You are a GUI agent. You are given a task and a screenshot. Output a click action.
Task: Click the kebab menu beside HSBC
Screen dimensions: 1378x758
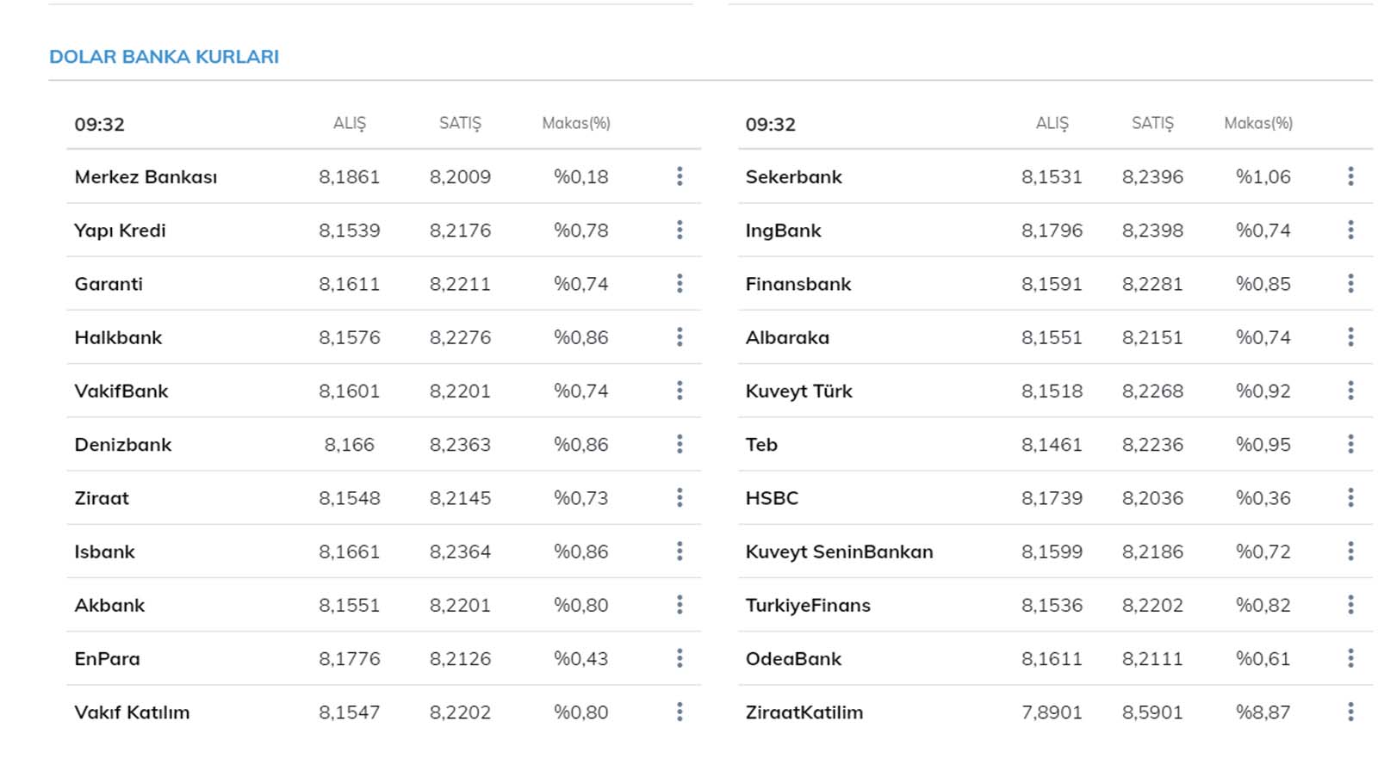[1350, 497]
